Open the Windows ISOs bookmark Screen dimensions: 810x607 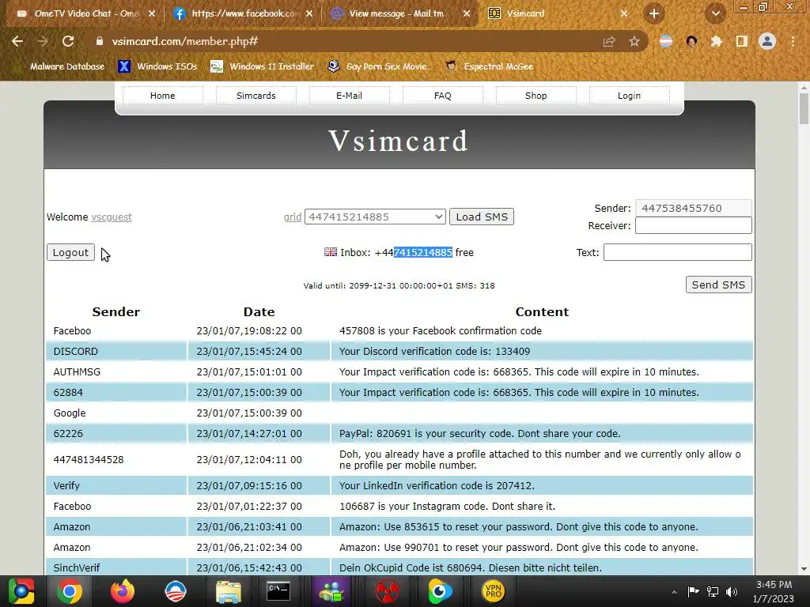click(157, 66)
